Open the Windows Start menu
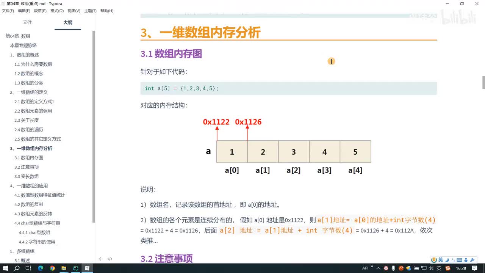This screenshot has height=273, width=485. click(x=6, y=268)
